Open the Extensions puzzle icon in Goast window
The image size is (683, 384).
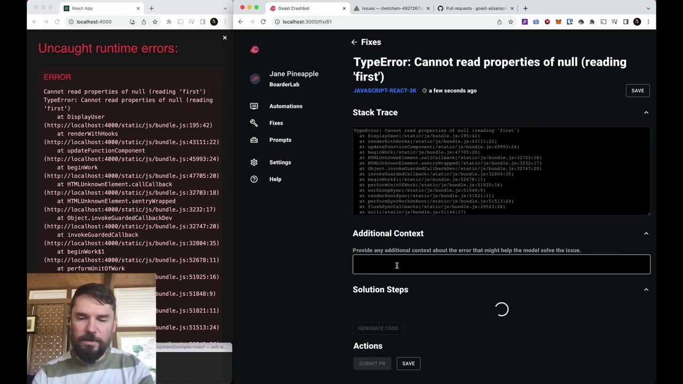coord(592,22)
